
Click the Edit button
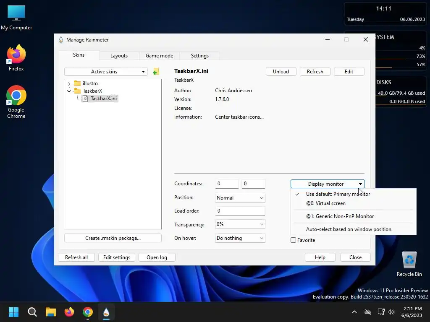[x=349, y=71]
